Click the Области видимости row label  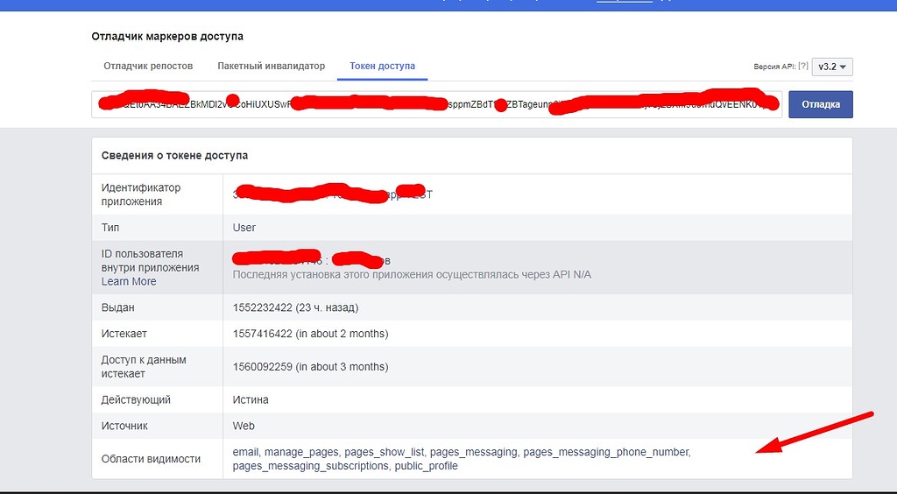point(151,459)
